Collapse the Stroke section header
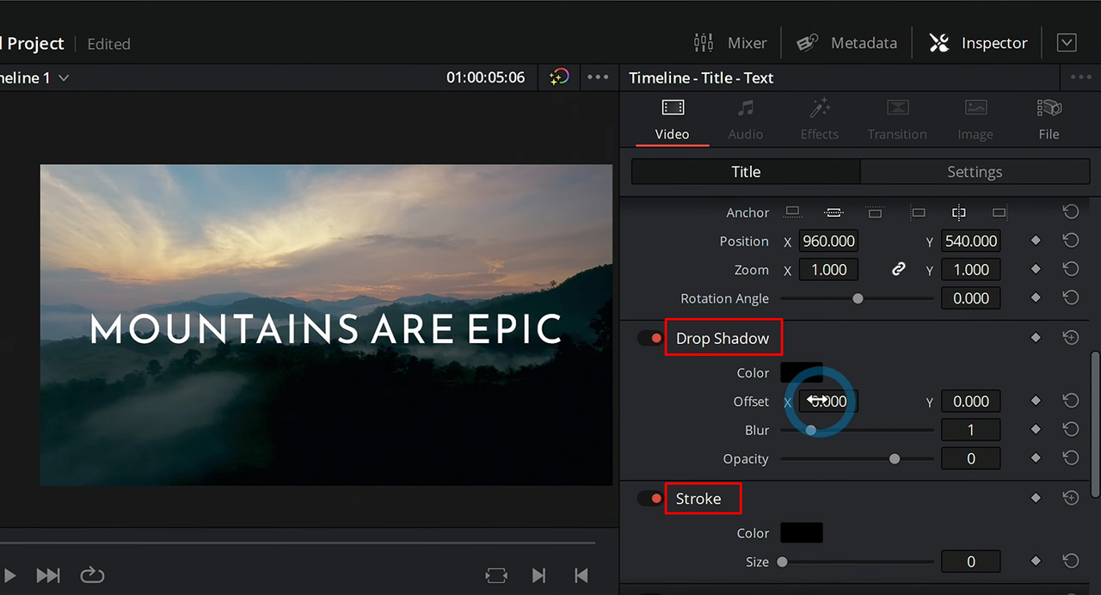The width and height of the screenshot is (1101, 595). [x=698, y=499]
